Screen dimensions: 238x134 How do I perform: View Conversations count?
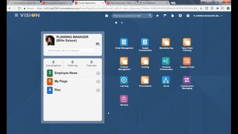54,64
